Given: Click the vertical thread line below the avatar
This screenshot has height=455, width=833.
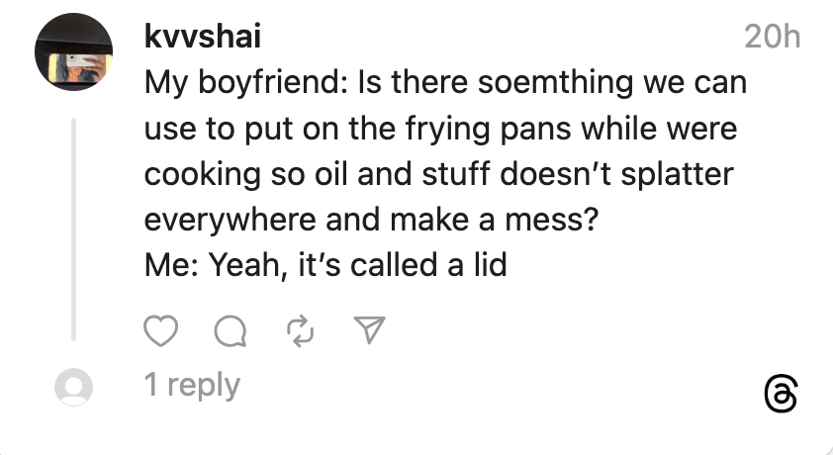Looking at the screenshot, I should [73, 229].
